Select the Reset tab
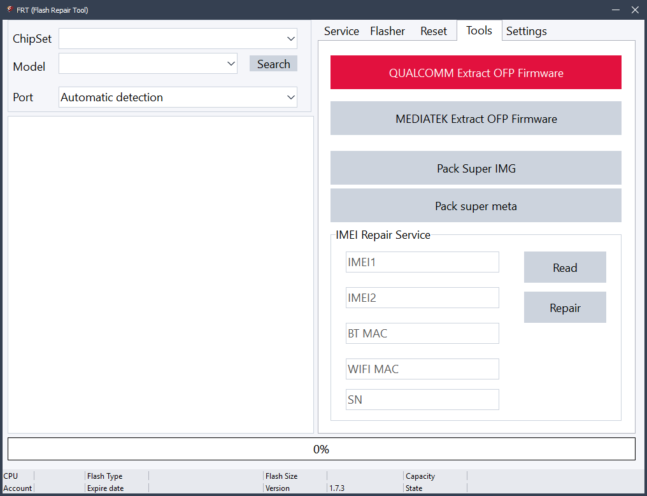Image resolution: width=647 pixels, height=496 pixels. point(433,31)
